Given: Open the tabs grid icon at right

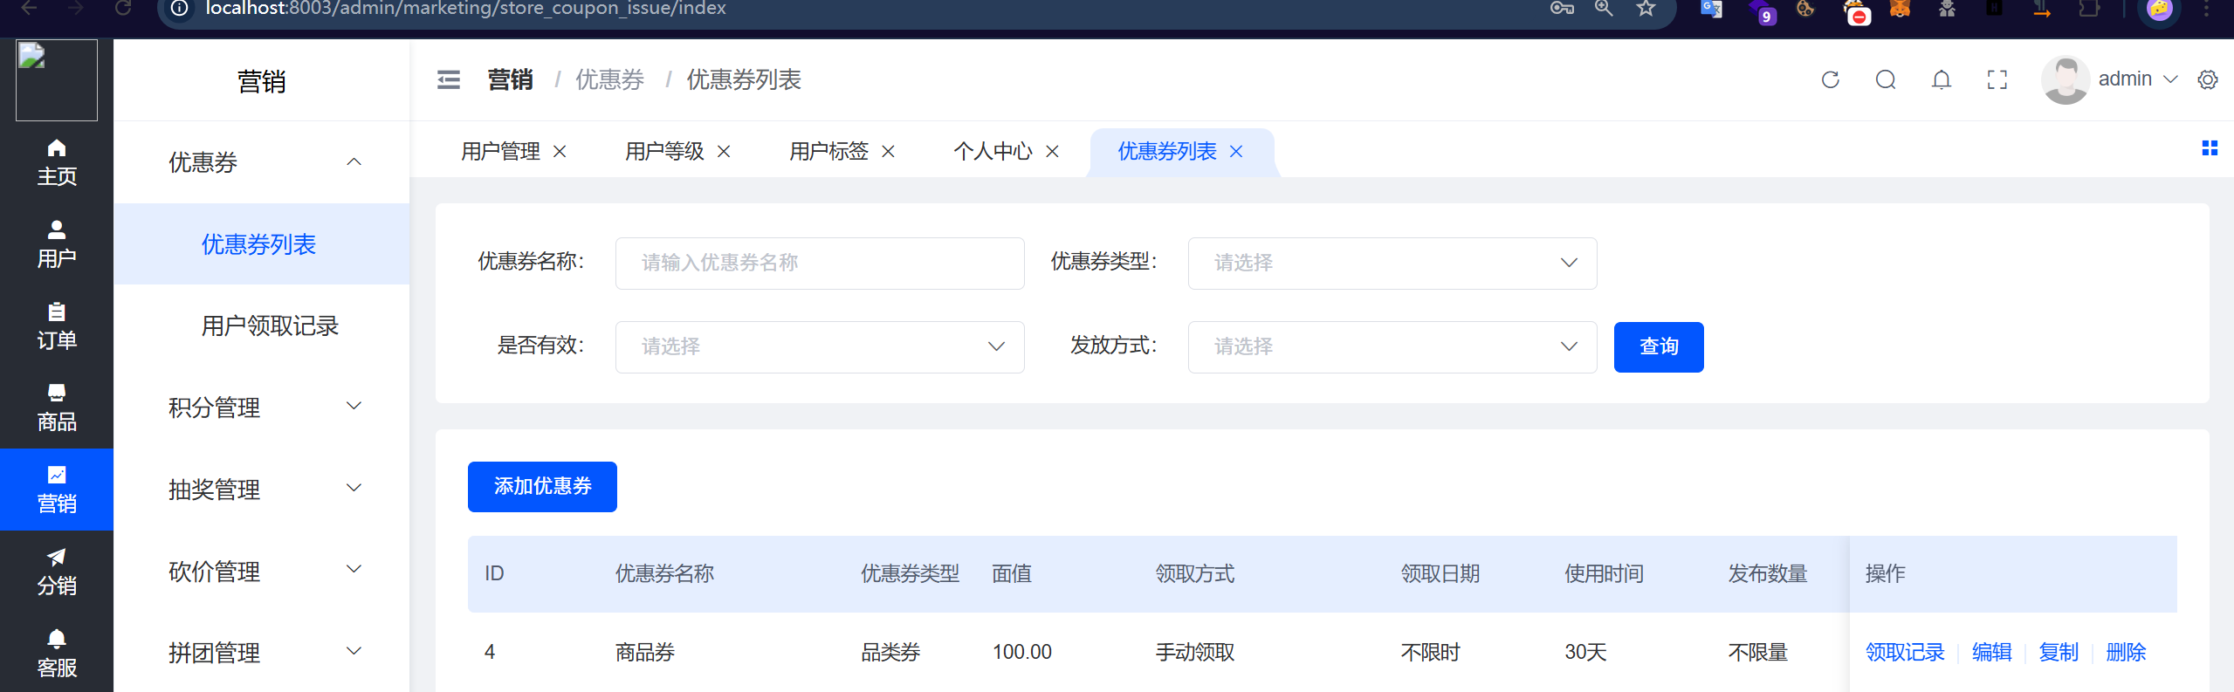Looking at the screenshot, I should coord(2210,148).
